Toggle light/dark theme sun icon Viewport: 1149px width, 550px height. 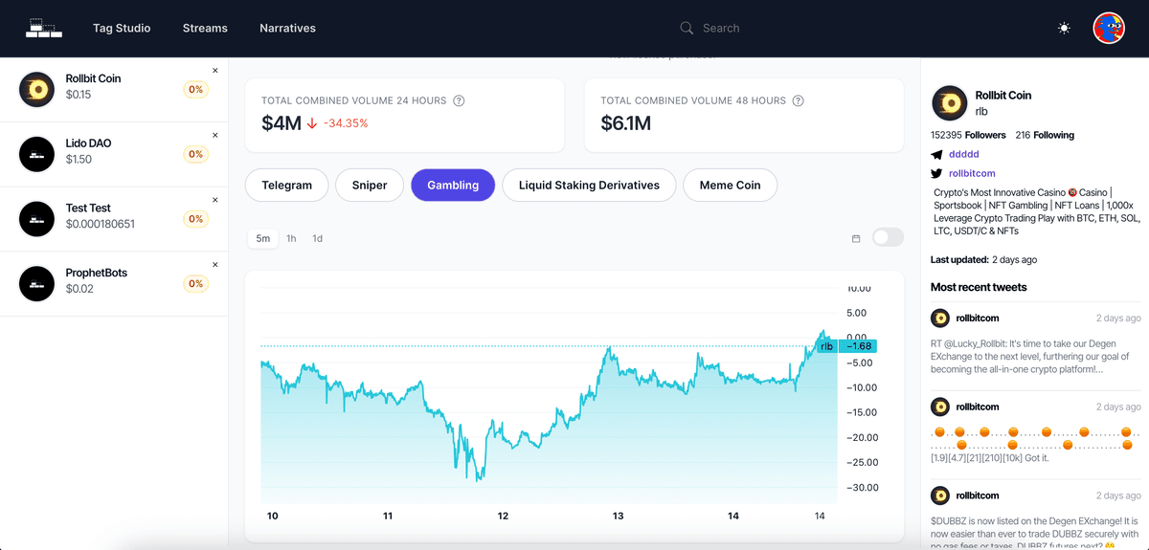pyautogui.click(x=1064, y=29)
